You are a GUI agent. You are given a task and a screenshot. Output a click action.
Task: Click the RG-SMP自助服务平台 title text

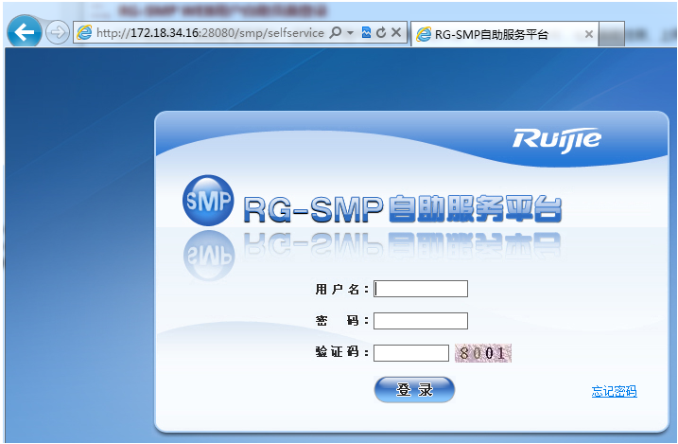pos(402,209)
